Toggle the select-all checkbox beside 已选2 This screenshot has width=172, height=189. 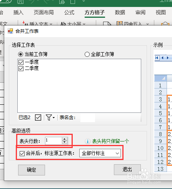pyautogui.click(x=38, y=117)
